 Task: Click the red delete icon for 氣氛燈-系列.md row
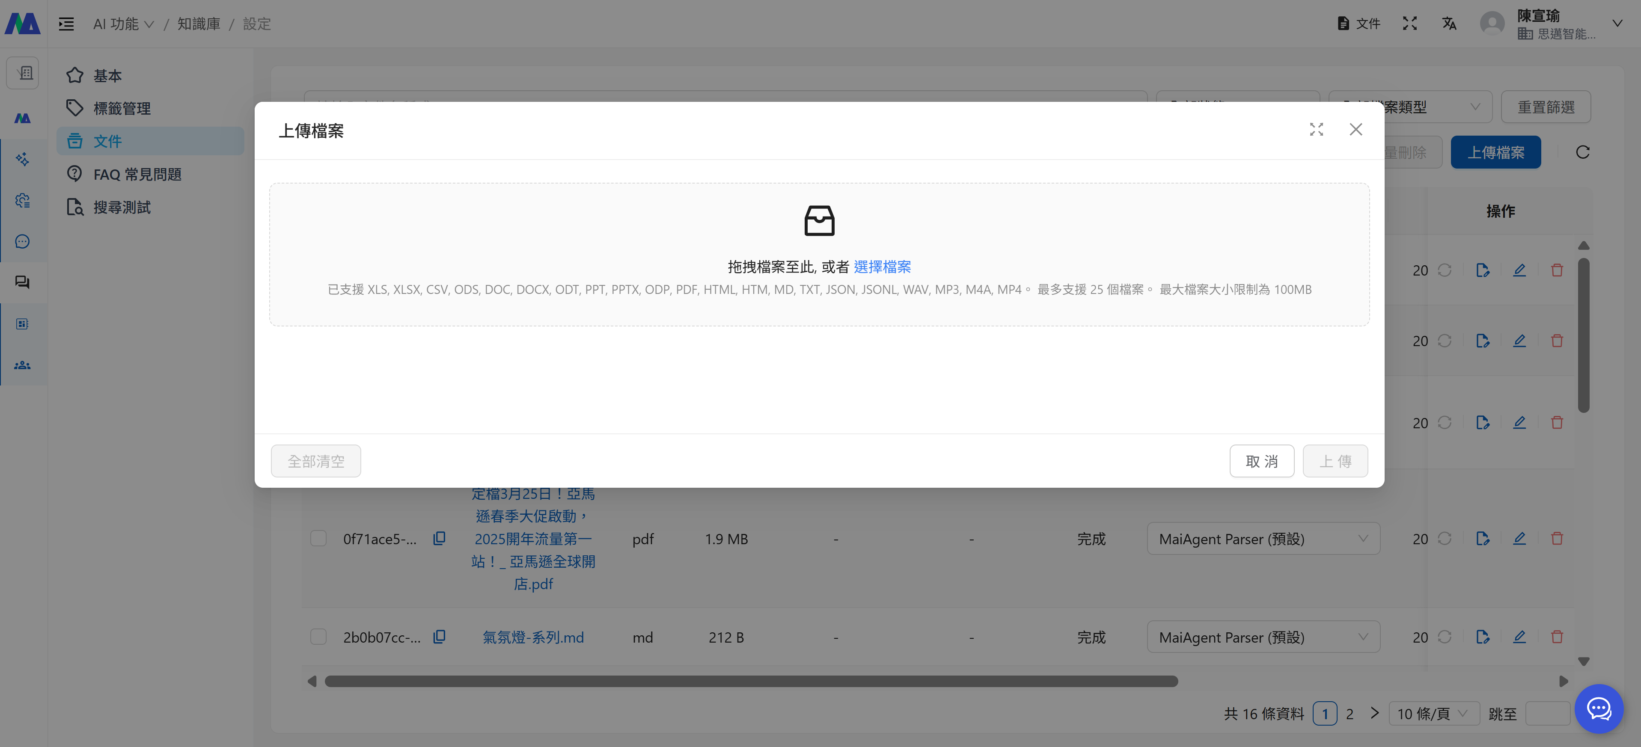(1557, 637)
